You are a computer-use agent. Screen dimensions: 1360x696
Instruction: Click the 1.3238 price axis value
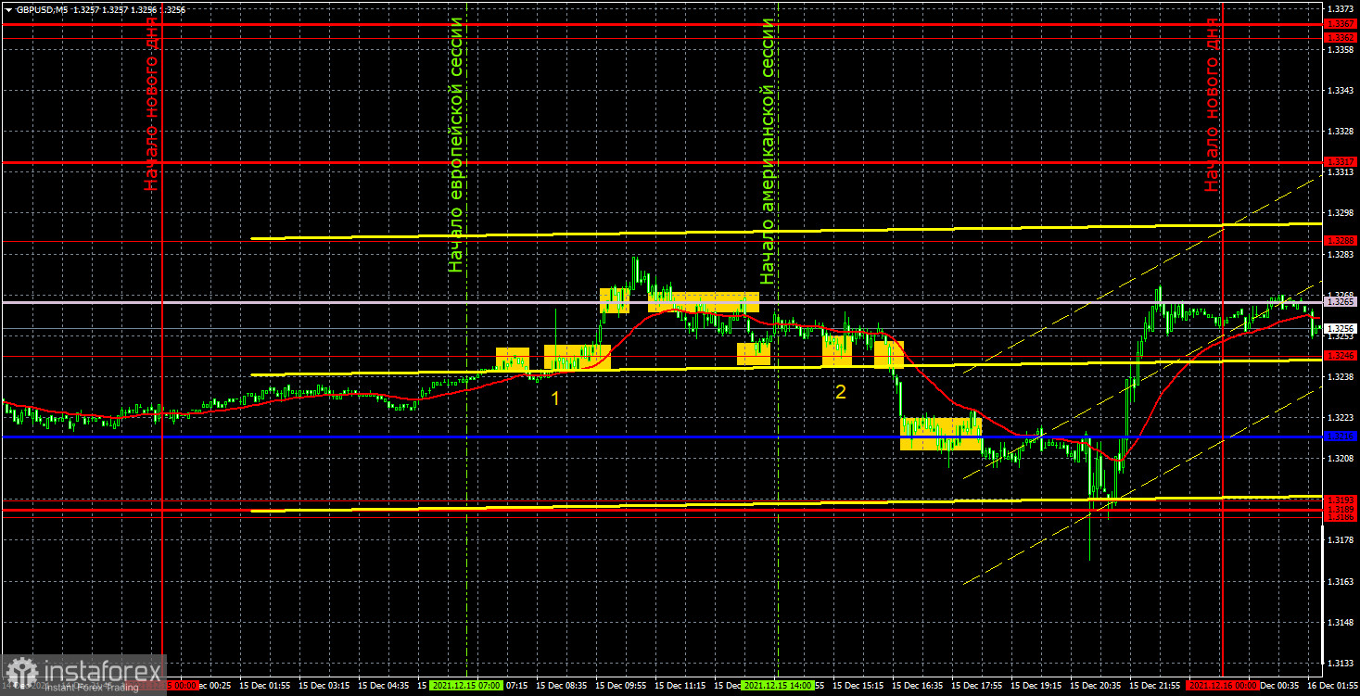coord(1341,377)
